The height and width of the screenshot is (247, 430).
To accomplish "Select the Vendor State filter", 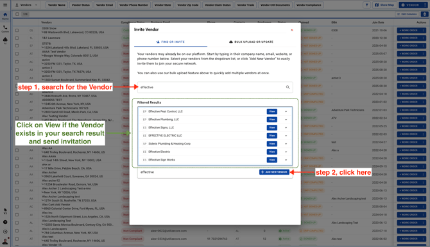I will point(162,5).
